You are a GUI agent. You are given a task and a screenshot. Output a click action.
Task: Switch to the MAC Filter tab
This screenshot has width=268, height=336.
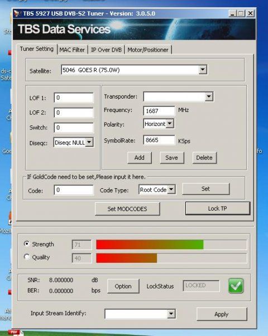coord(72,50)
